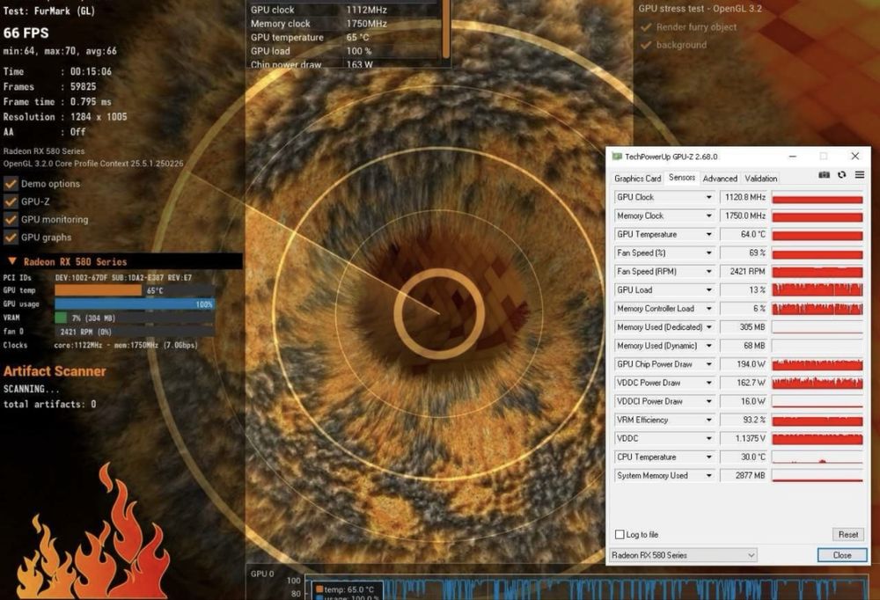The height and width of the screenshot is (600, 880).
Task: Open the CPU Temperature sensor dropdown
Action: 708,457
